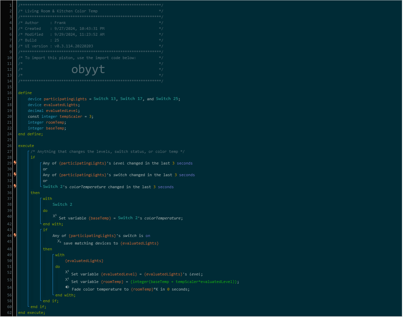
Task: Click the lightning bolt icon on line 29
Action: point(15,164)
